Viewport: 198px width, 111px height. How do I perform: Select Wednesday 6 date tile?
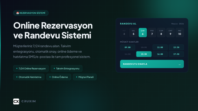coord(143,33)
